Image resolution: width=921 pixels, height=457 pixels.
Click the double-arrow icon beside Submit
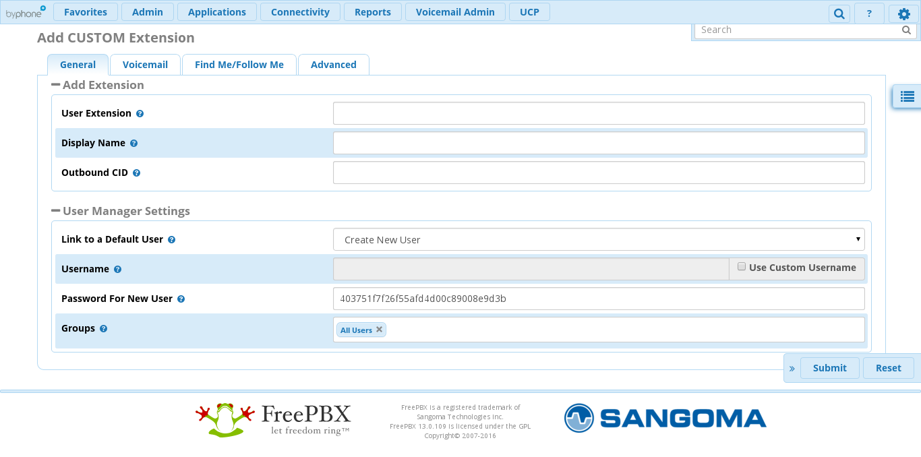pos(792,369)
